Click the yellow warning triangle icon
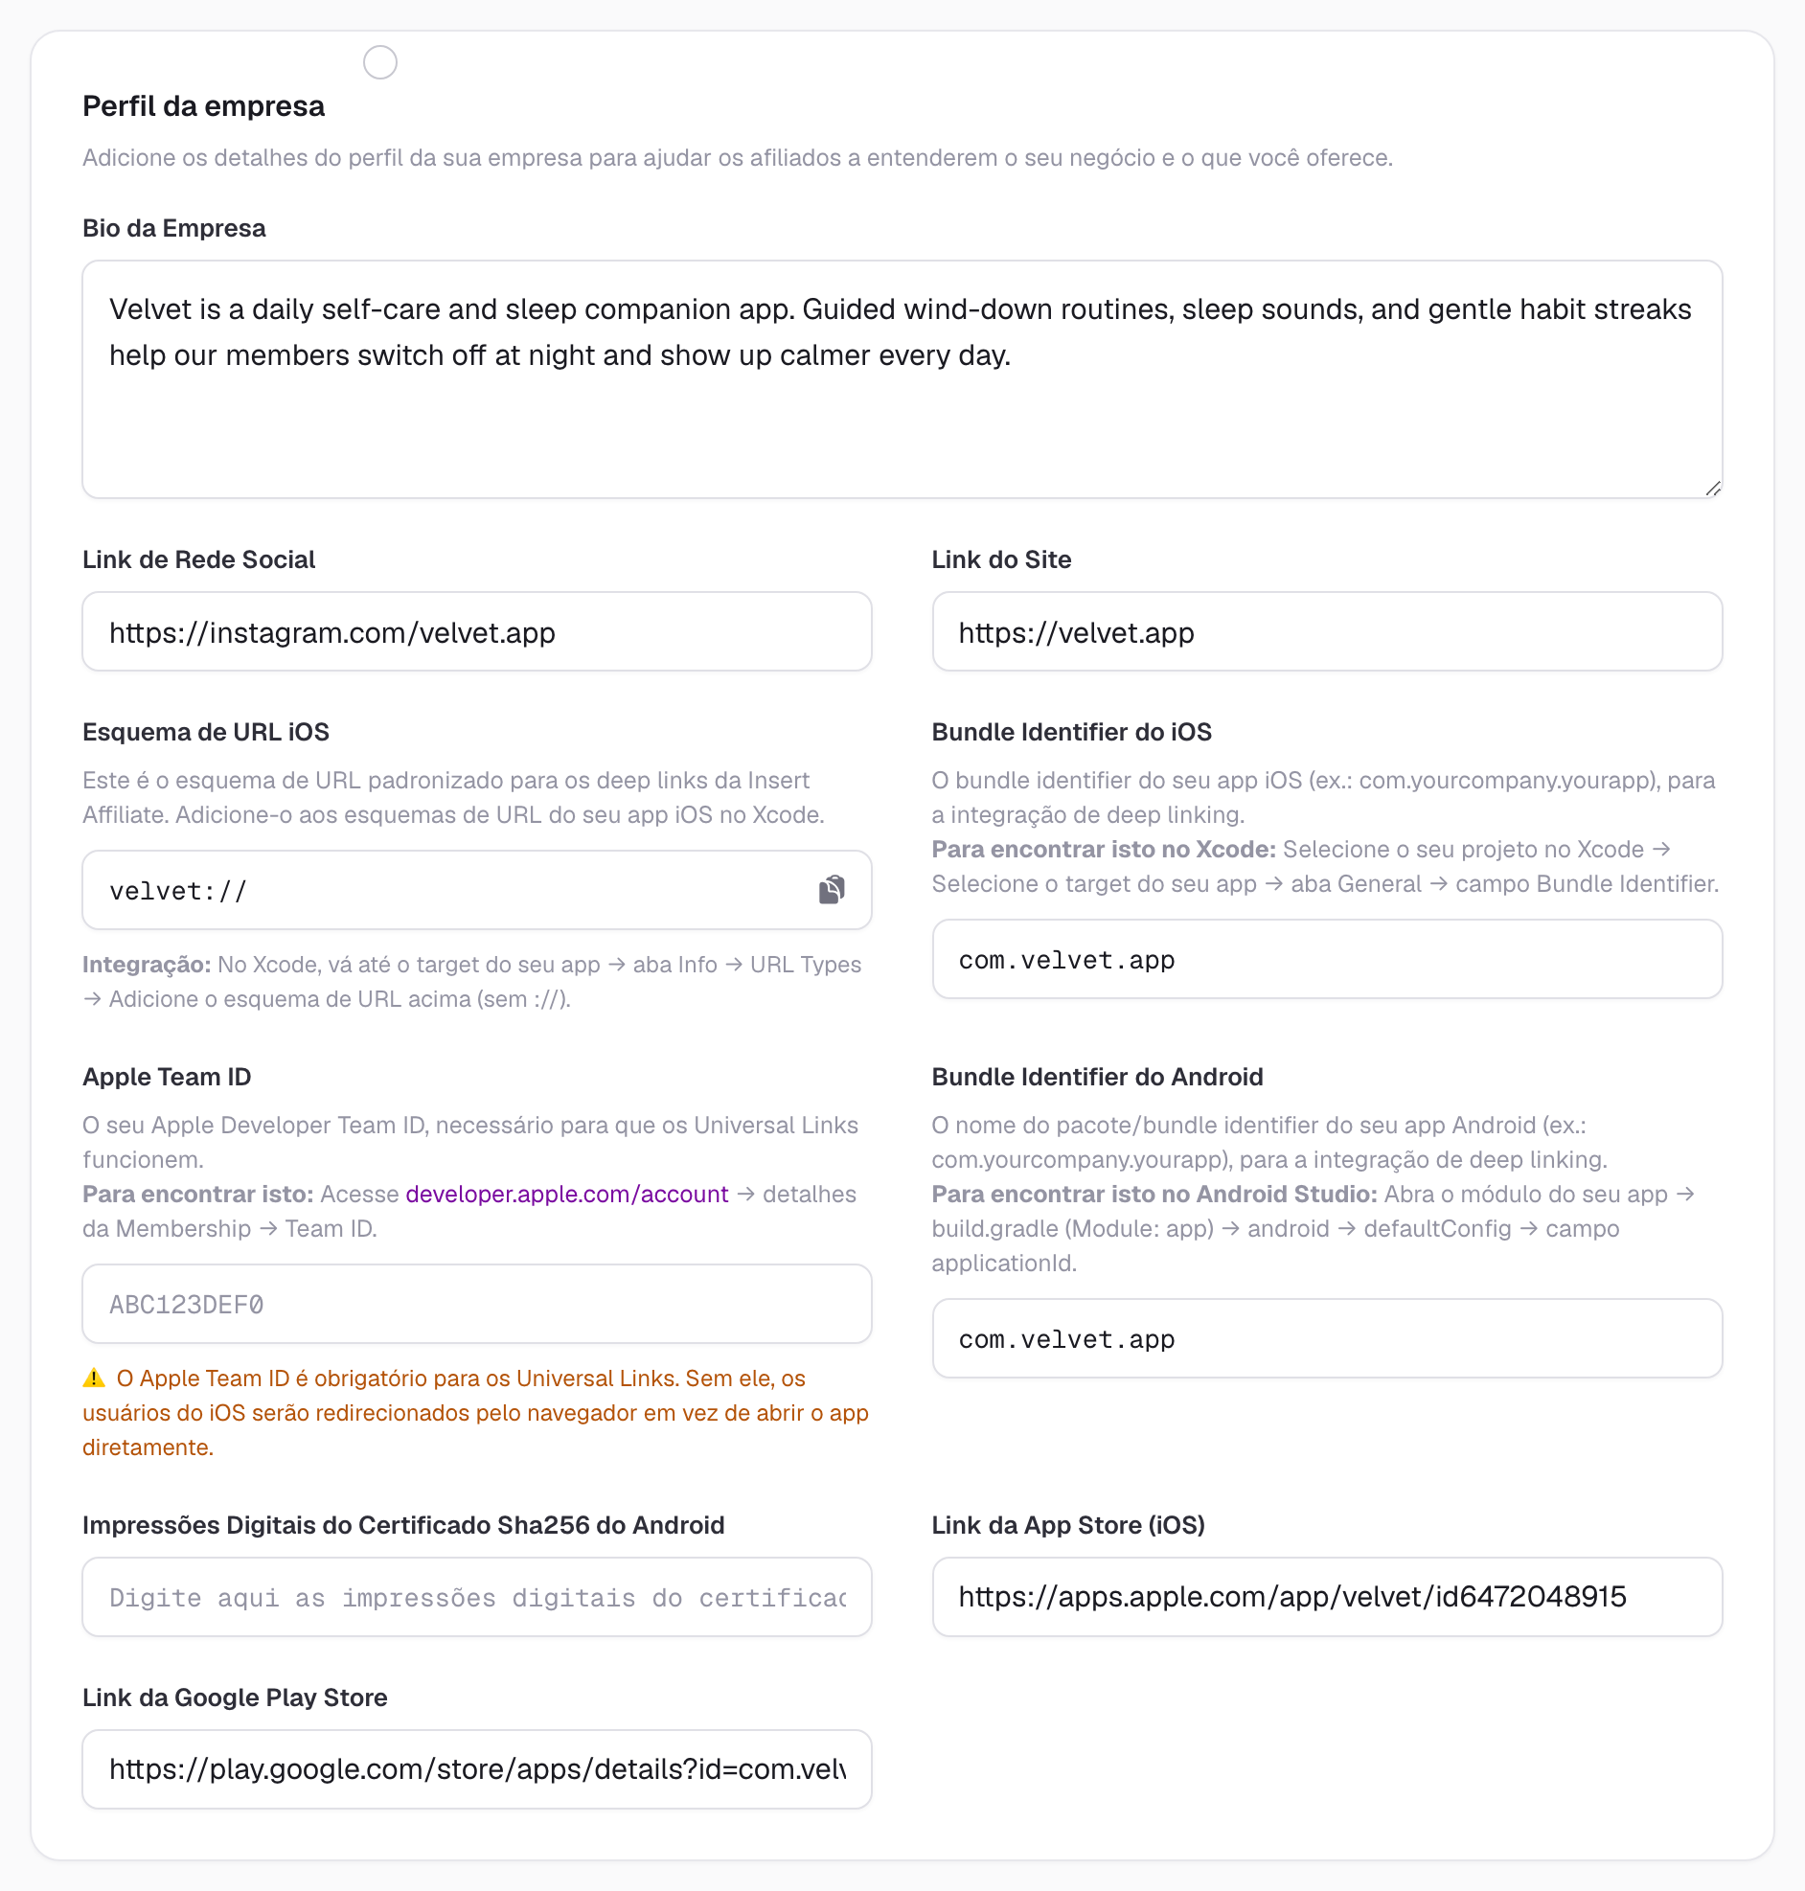Image resolution: width=1805 pixels, height=1891 pixels. (93, 1378)
